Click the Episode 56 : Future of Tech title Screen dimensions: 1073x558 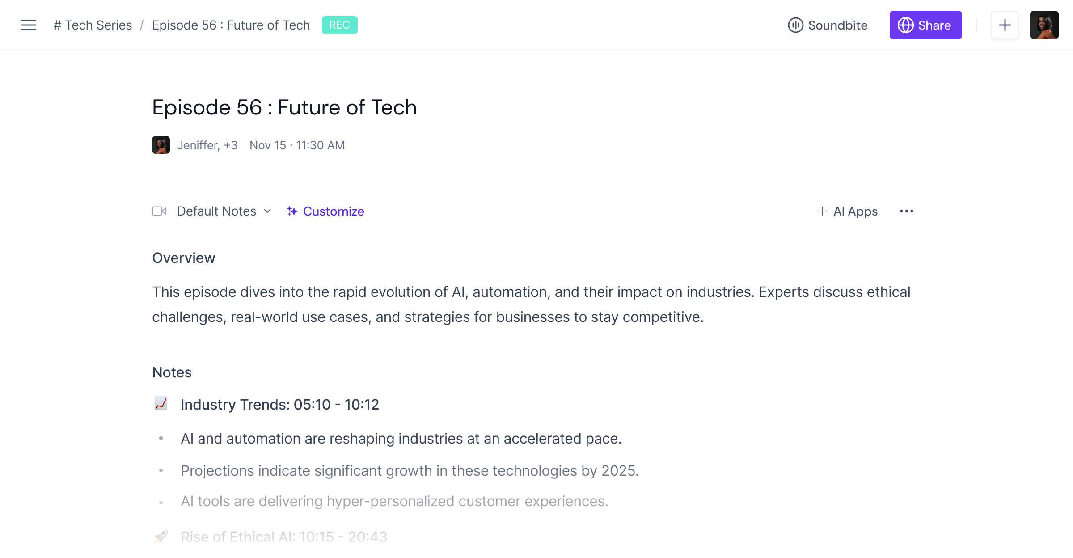coord(284,107)
